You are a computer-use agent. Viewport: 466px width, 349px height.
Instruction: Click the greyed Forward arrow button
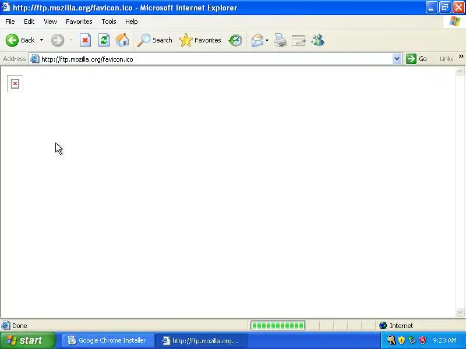coord(58,40)
